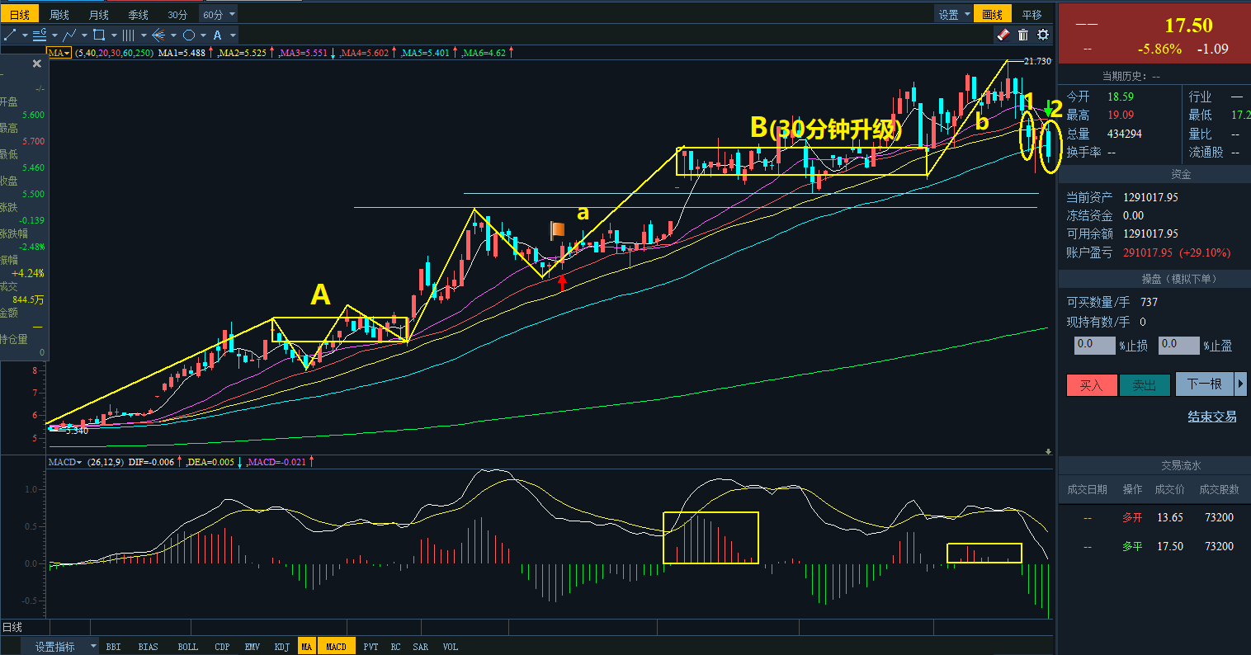Click the 多平 17.50 trade record row
The width and height of the screenshot is (1251, 655).
(x=1154, y=546)
